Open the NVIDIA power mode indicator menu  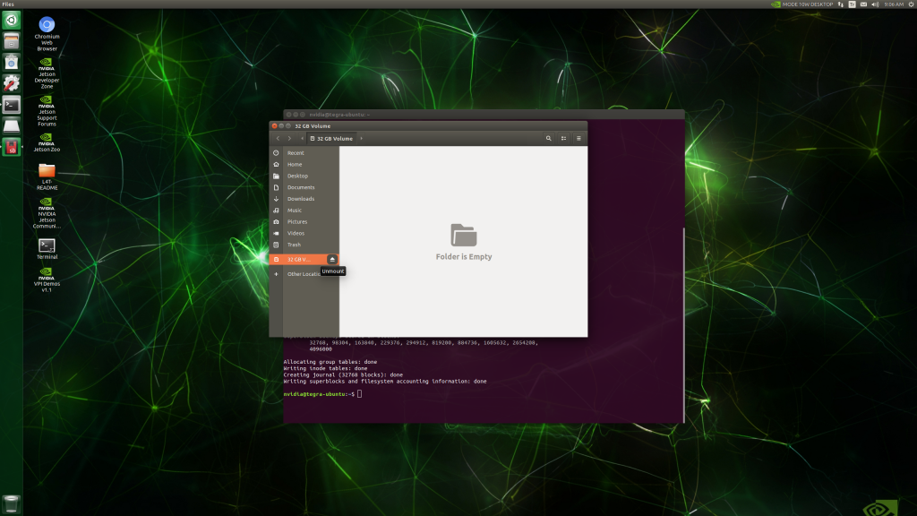[x=802, y=4]
